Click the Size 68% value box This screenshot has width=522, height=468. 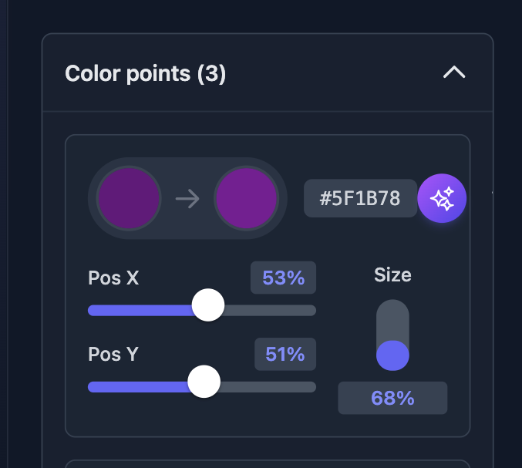tap(392, 398)
